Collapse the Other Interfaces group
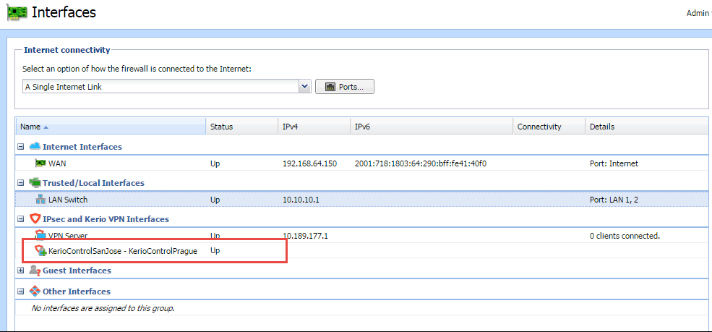Image resolution: width=712 pixels, height=332 pixels. click(20, 291)
